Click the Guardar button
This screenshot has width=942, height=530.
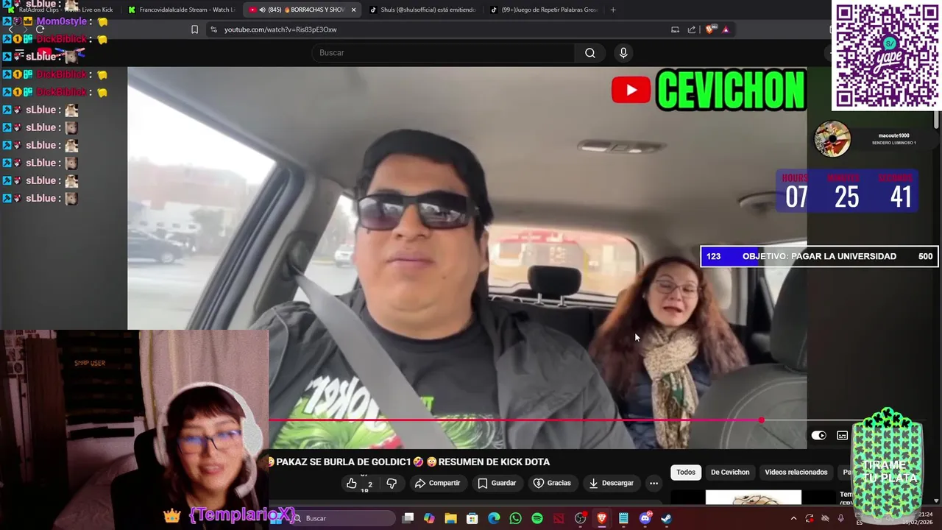[x=497, y=483]
